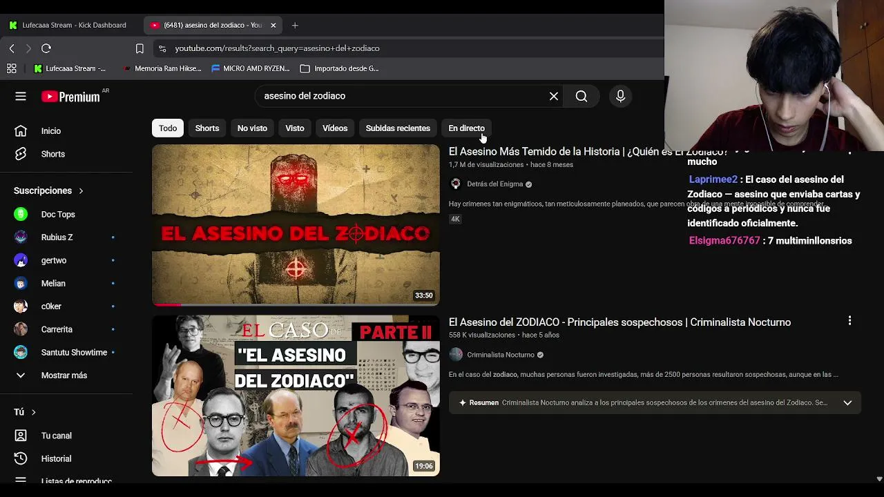Open a new browser tab
884x497 pixels.
(295, 26)
